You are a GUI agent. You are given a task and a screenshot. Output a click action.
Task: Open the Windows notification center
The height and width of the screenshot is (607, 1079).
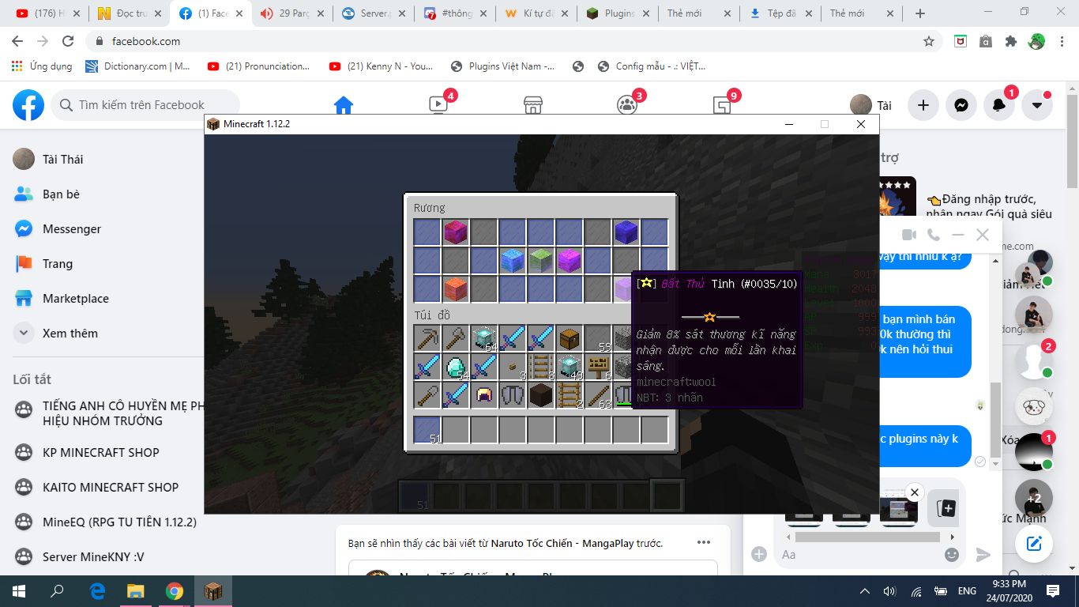(1053, 590)
